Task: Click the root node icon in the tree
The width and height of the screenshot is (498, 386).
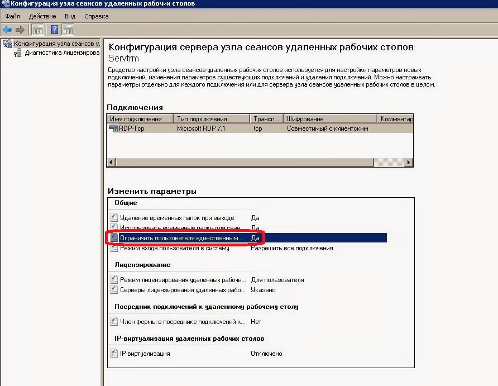Action: 7,44
